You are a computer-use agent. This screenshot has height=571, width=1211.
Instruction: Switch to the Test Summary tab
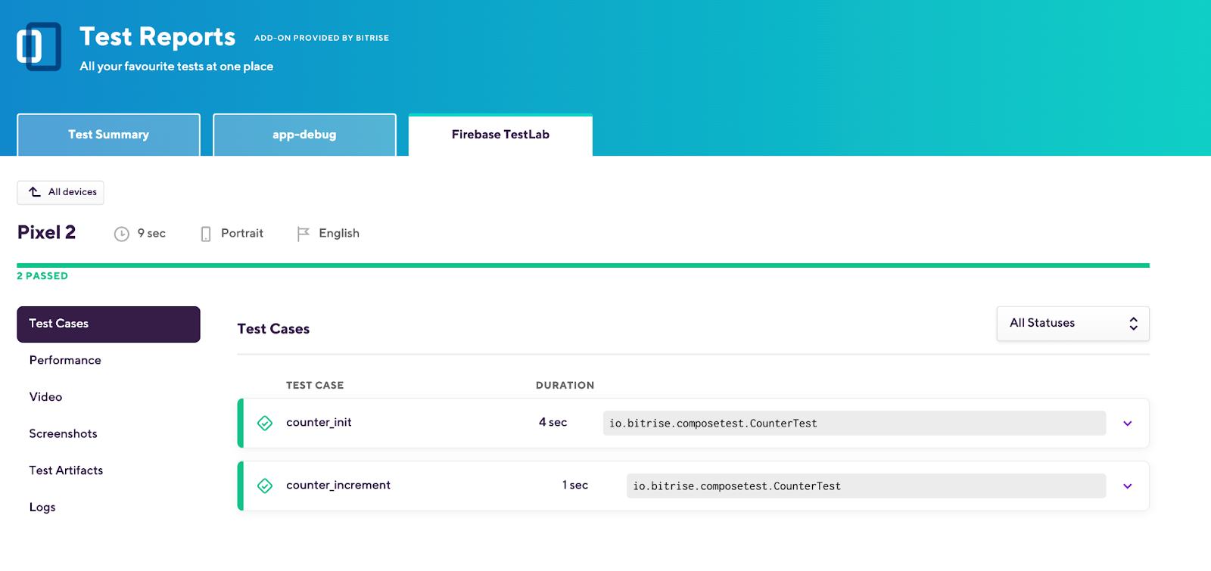pyautogui.click(x=109, y=135)
